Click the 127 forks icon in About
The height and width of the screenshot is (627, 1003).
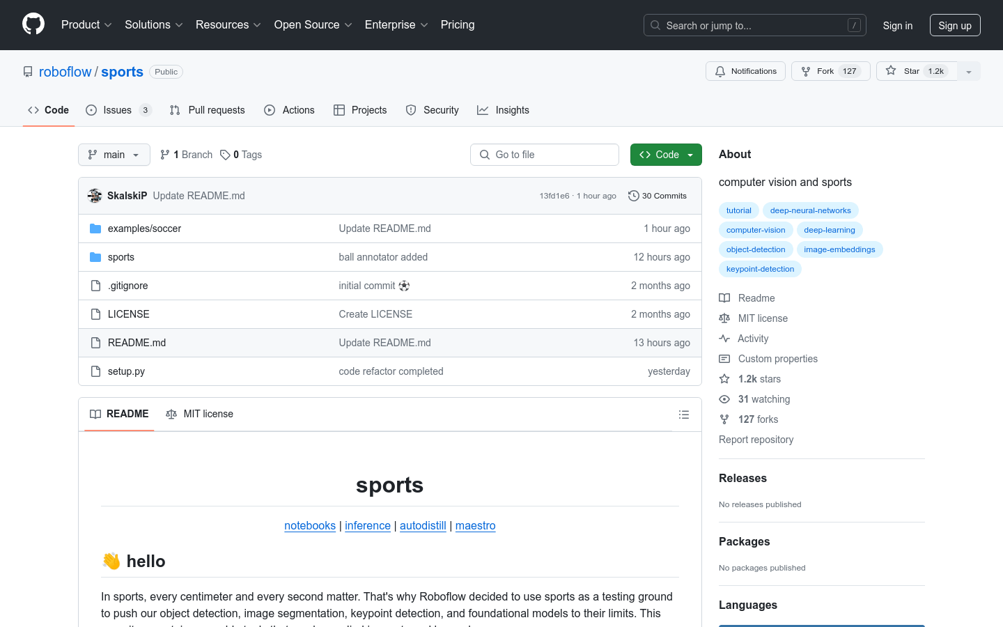(x=724, y=419)
